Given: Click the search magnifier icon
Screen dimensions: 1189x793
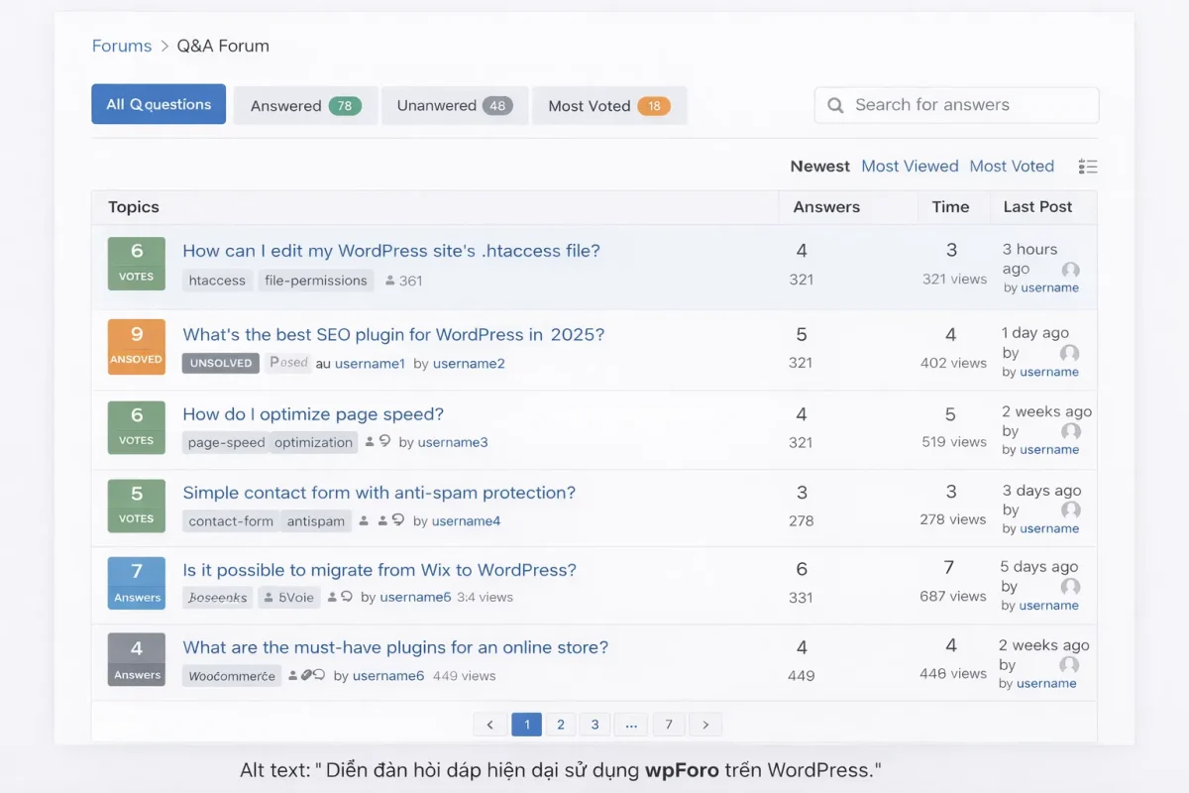Looking at the screenshot, I should 835,105.
